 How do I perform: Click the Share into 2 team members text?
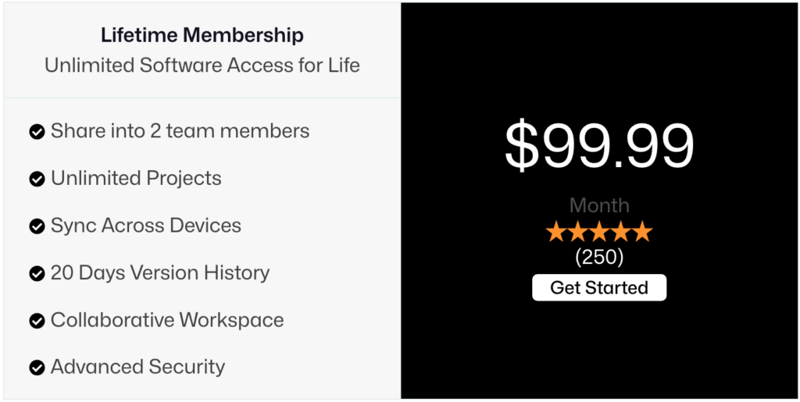click(x=180, y=131)
